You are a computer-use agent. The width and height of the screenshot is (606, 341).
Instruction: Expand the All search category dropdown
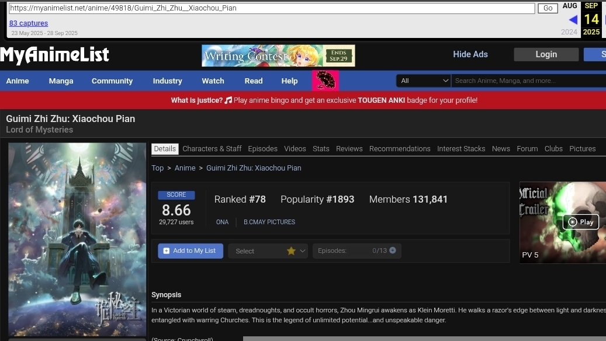pos(424,81)
